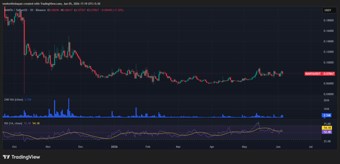Click the H 0.08417 high value
Viewport: 340px width, 164px height.
pyautogui.click(x=67, y=10)
